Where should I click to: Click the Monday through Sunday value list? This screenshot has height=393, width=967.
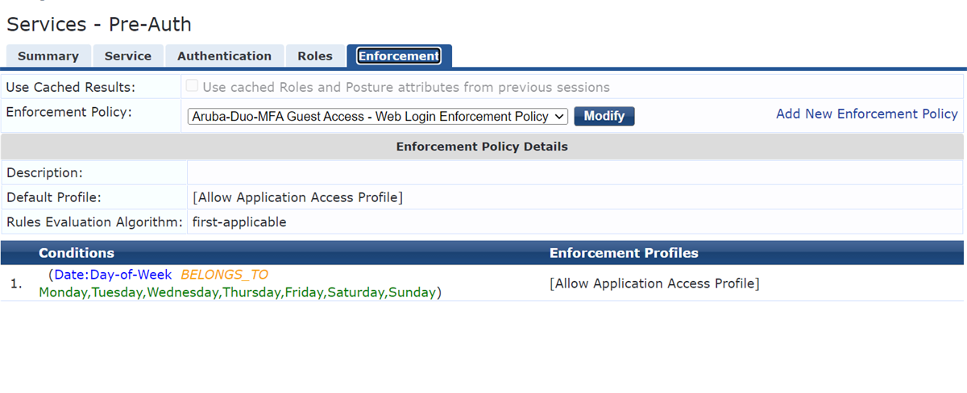pos(237,292)
